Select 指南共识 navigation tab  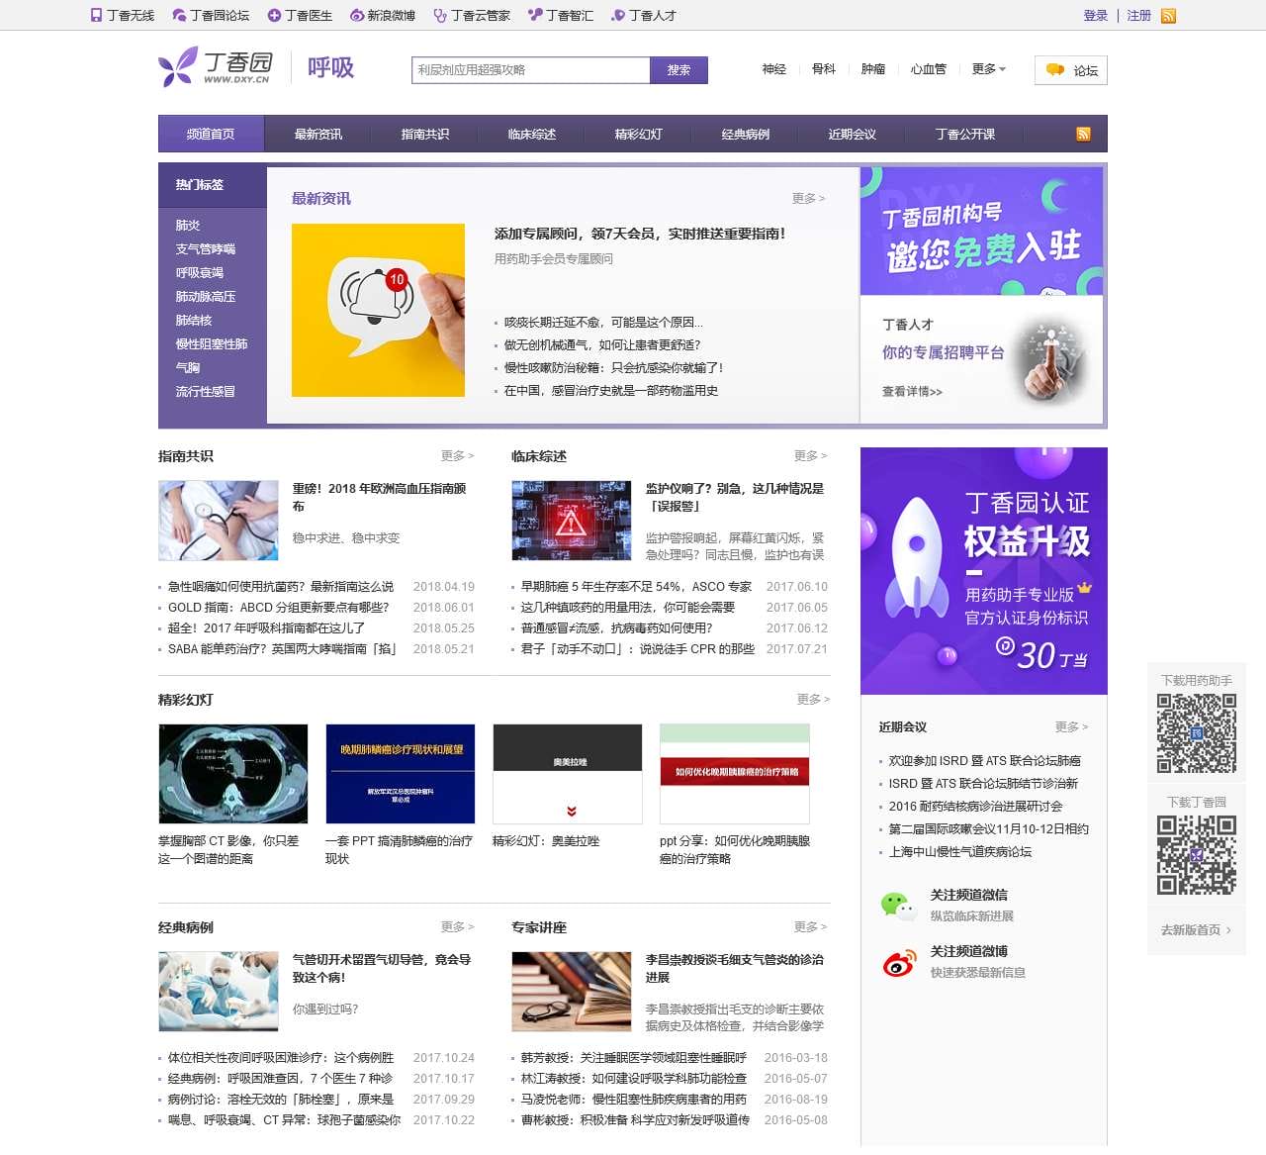[x=425, y=134]
